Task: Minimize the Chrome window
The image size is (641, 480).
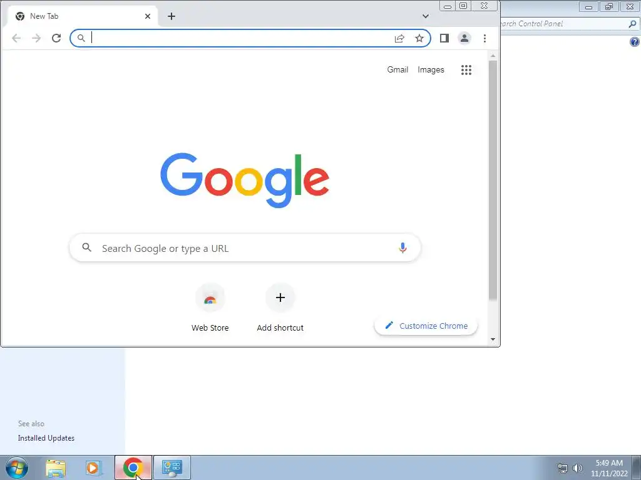Action: point(448,6)
